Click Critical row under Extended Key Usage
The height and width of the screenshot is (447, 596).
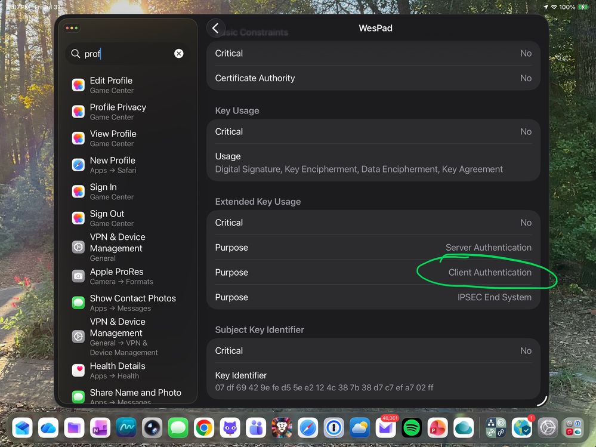[373, 223]
